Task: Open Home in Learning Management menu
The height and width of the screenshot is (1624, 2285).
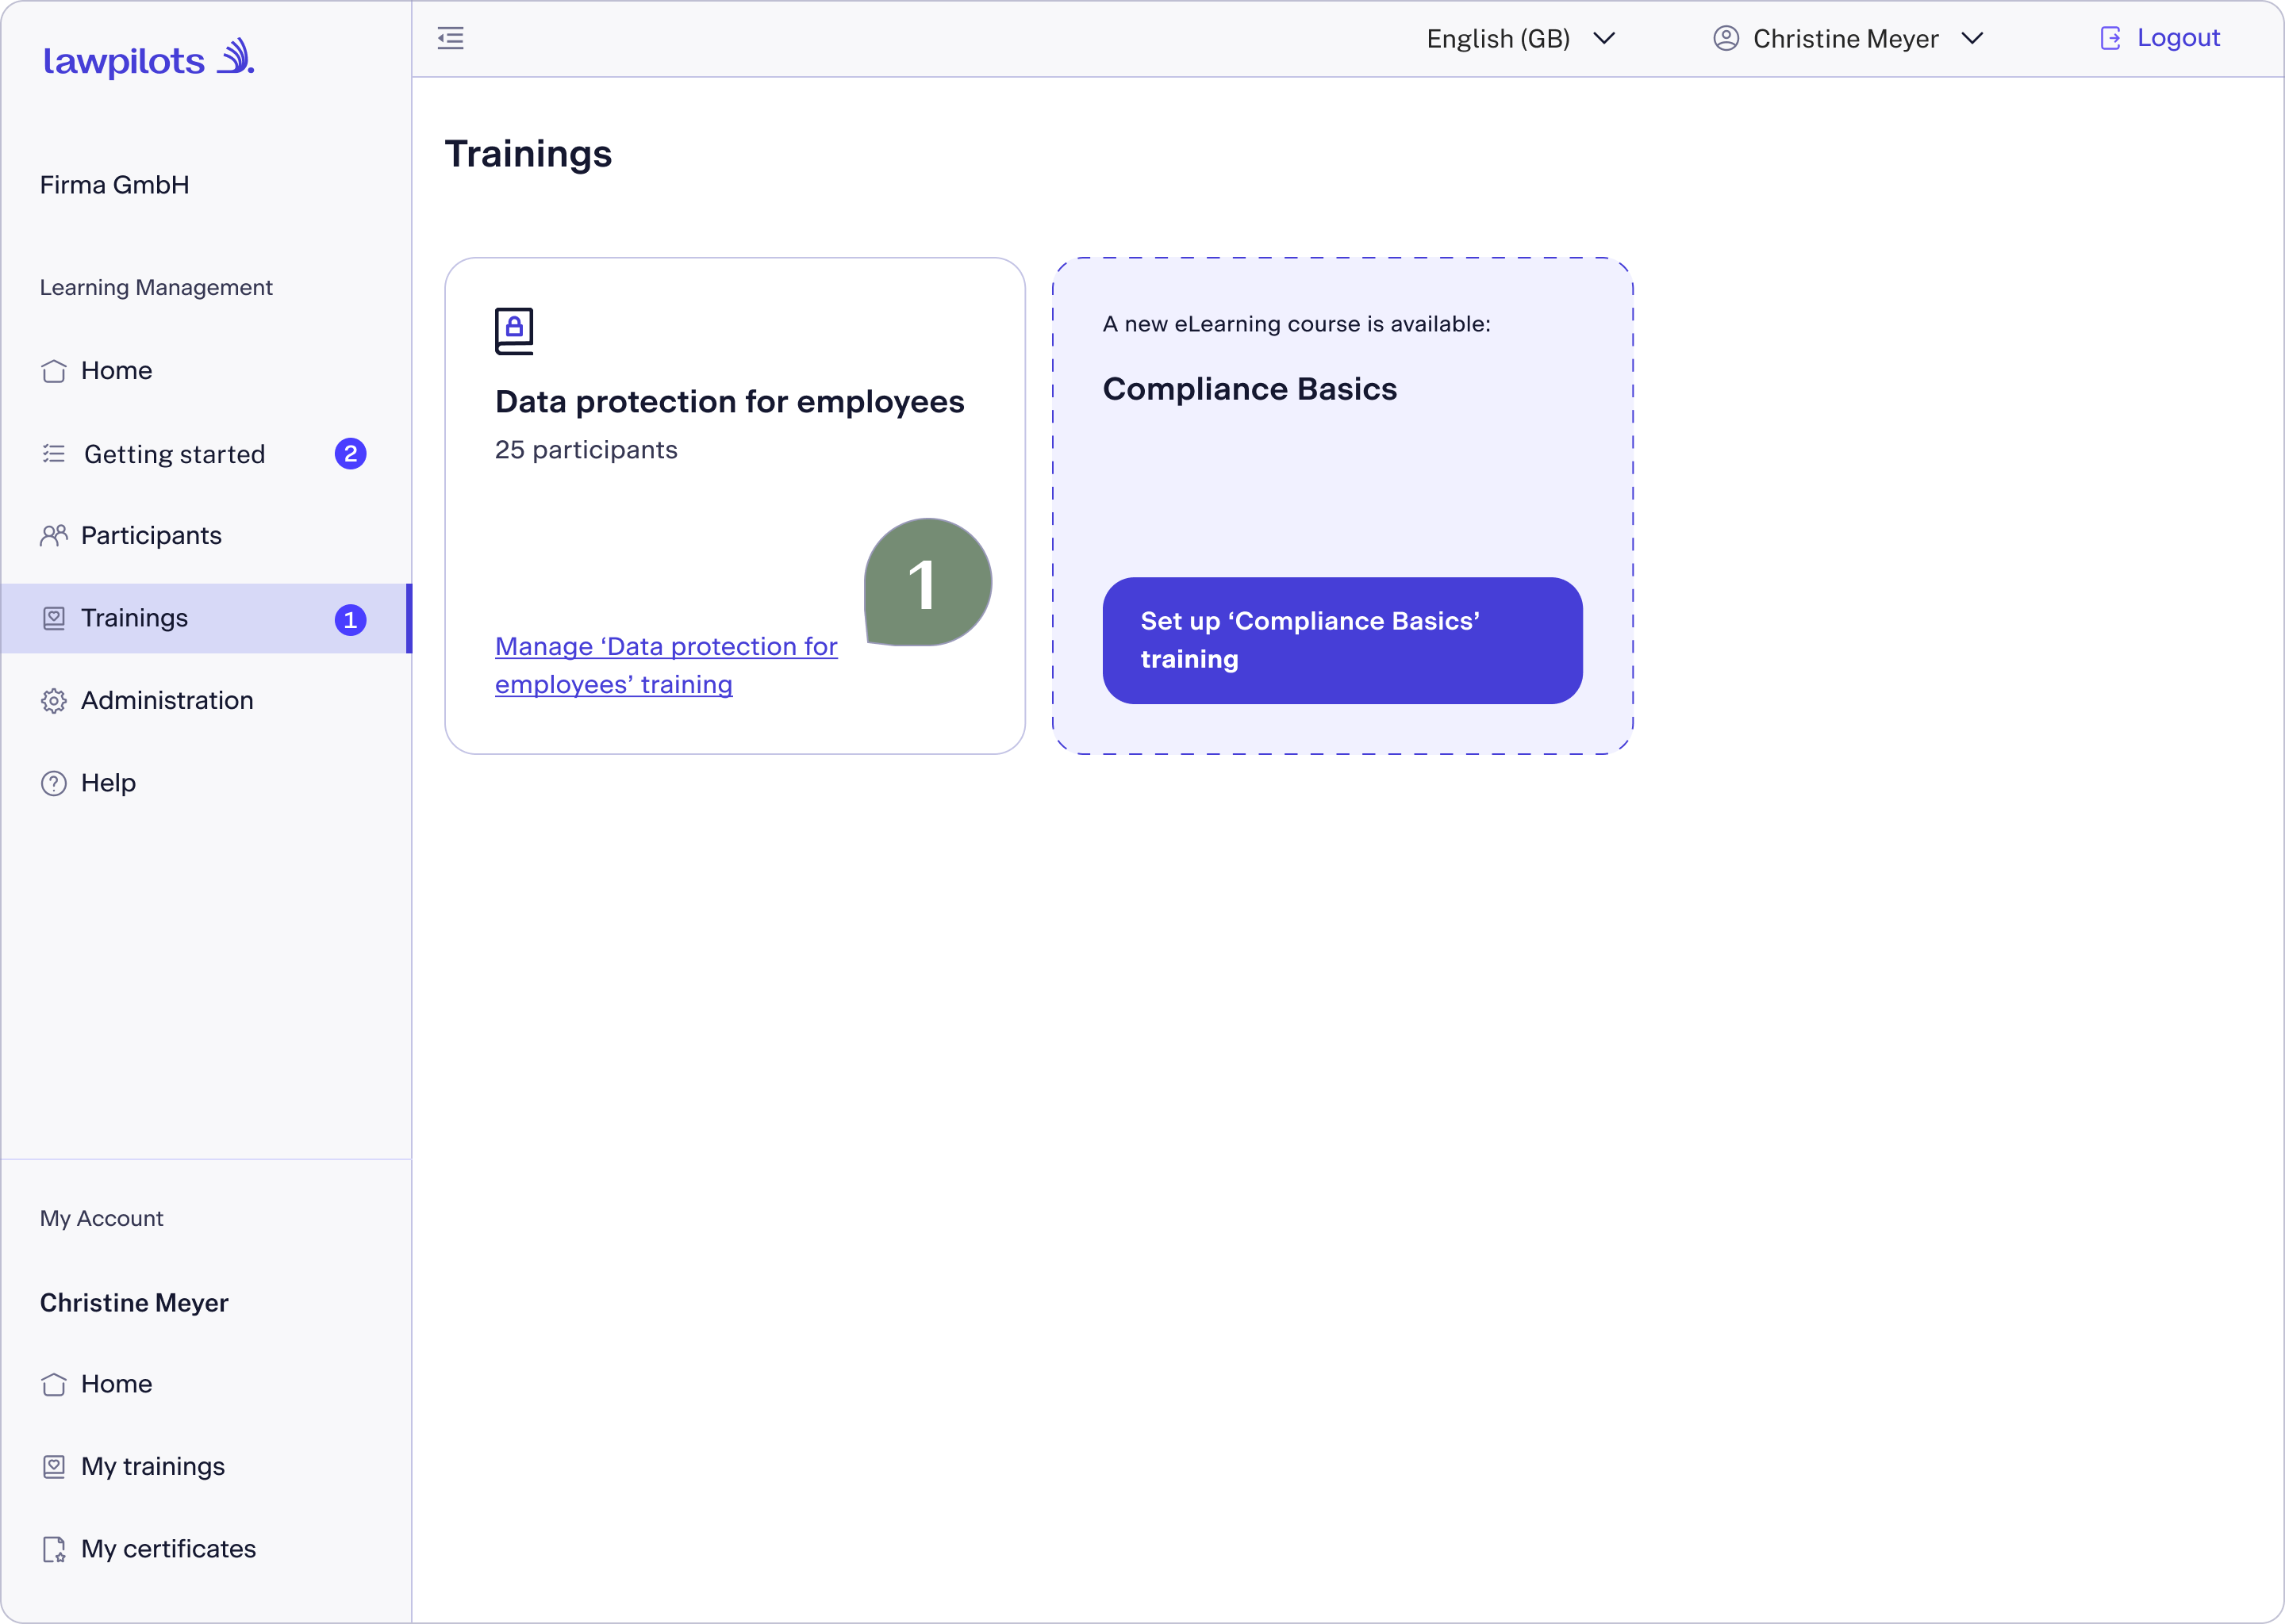Action: tap(206, 371)
